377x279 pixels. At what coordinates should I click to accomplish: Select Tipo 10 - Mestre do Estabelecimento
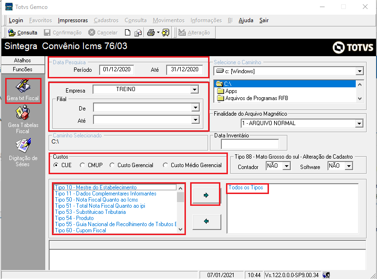116,187
